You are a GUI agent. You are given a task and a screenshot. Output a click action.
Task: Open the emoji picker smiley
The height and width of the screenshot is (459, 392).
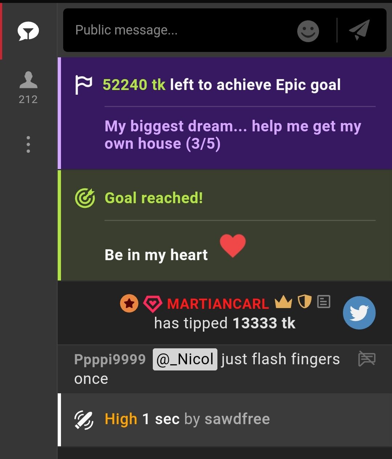point(308,31)
